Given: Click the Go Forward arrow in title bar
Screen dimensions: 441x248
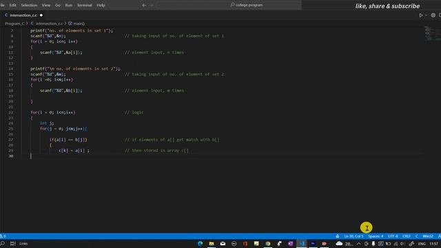Looking at the screenshot, I should tap(152, 5).
